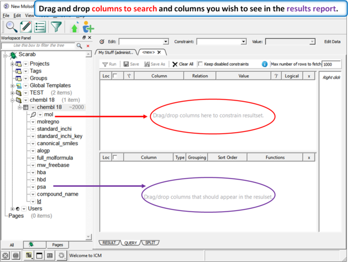Switch to the RESULT tab
The width and height of the screenshot is (348, 262).
click(x=109, y=243)
